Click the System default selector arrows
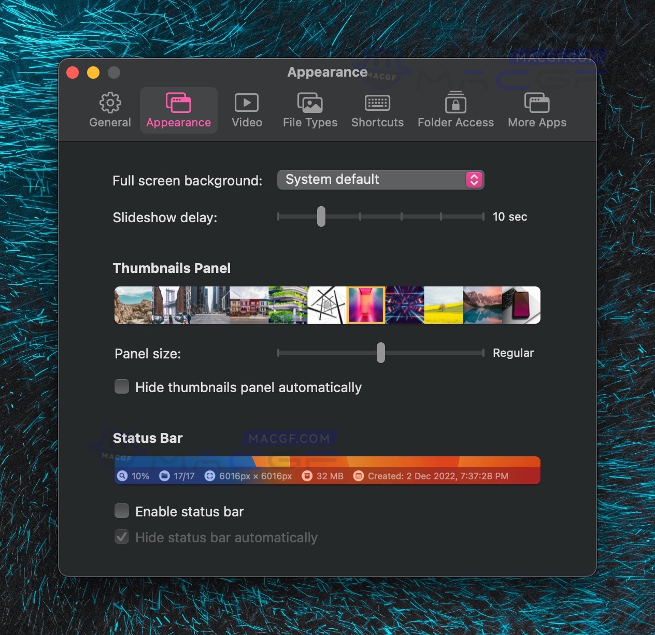This screenshot has height=635, width=655. (473, 180)
